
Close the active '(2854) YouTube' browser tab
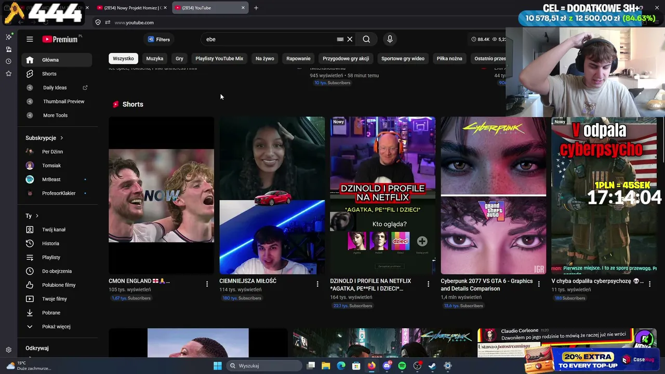coord(243,8)
